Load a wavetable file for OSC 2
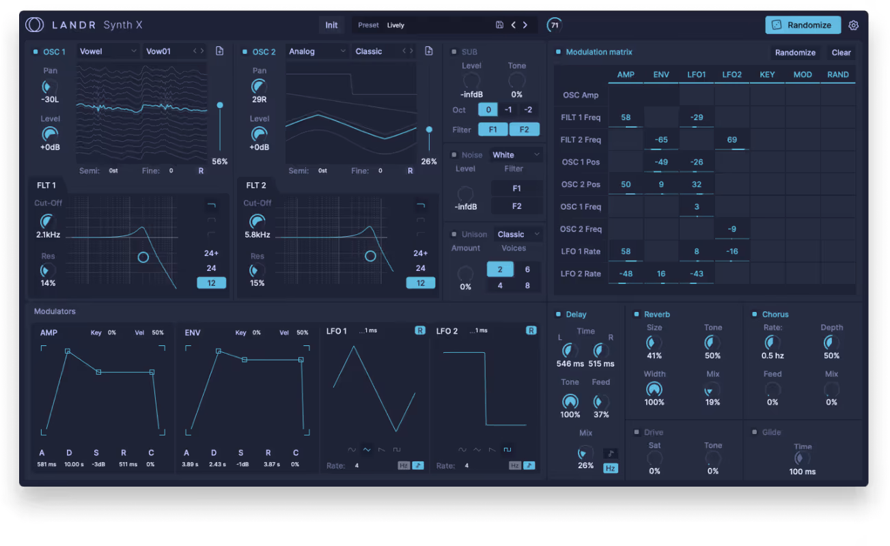Image resolution: width=890 pixels, height=546 pixels. [x=429, y=51]
